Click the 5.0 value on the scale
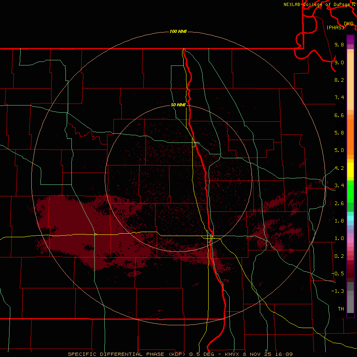The image size is (357, 357). [339, 150]
